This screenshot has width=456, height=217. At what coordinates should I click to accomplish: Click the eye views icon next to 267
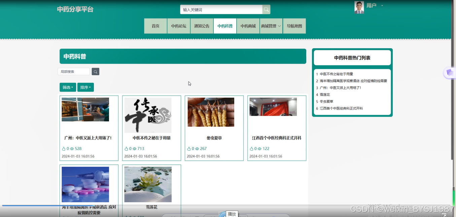197,149
